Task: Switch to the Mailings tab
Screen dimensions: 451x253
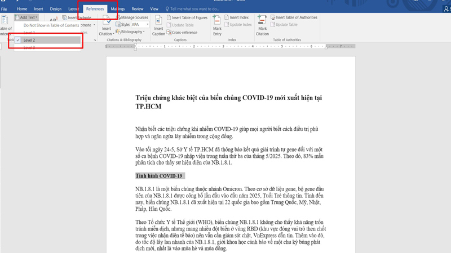Action: coord(118,9)
